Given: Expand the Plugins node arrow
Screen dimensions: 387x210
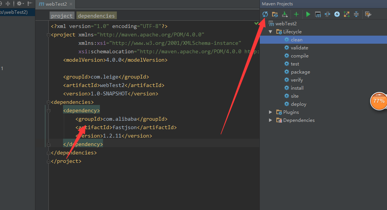Looking at the screenshot, I should (x=271, y=112).
